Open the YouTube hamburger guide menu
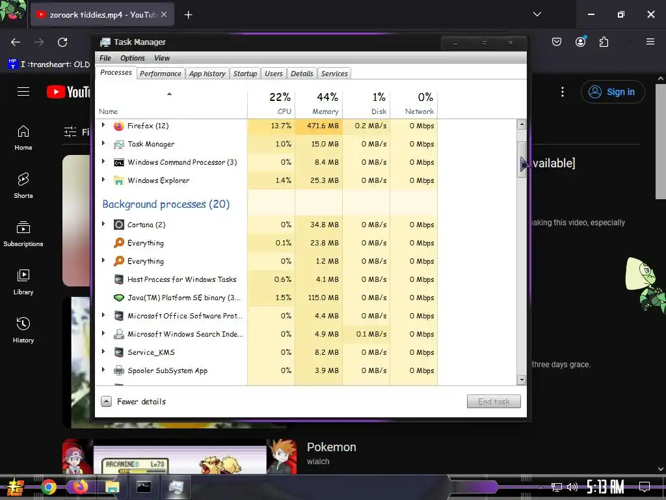The width and height of the screenshot is (666, 500). pyautogui.click(x=23, y=92)
